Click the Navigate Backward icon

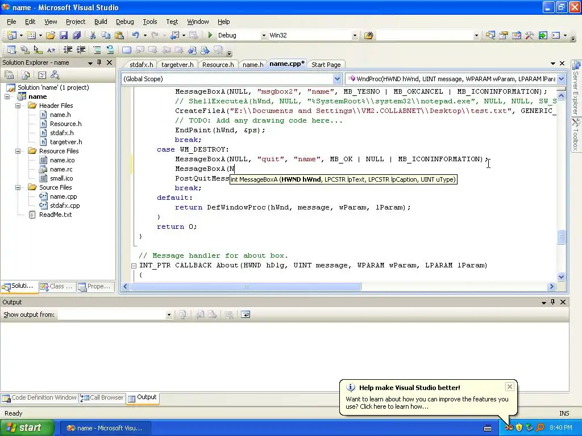click(x=174, y=35)
